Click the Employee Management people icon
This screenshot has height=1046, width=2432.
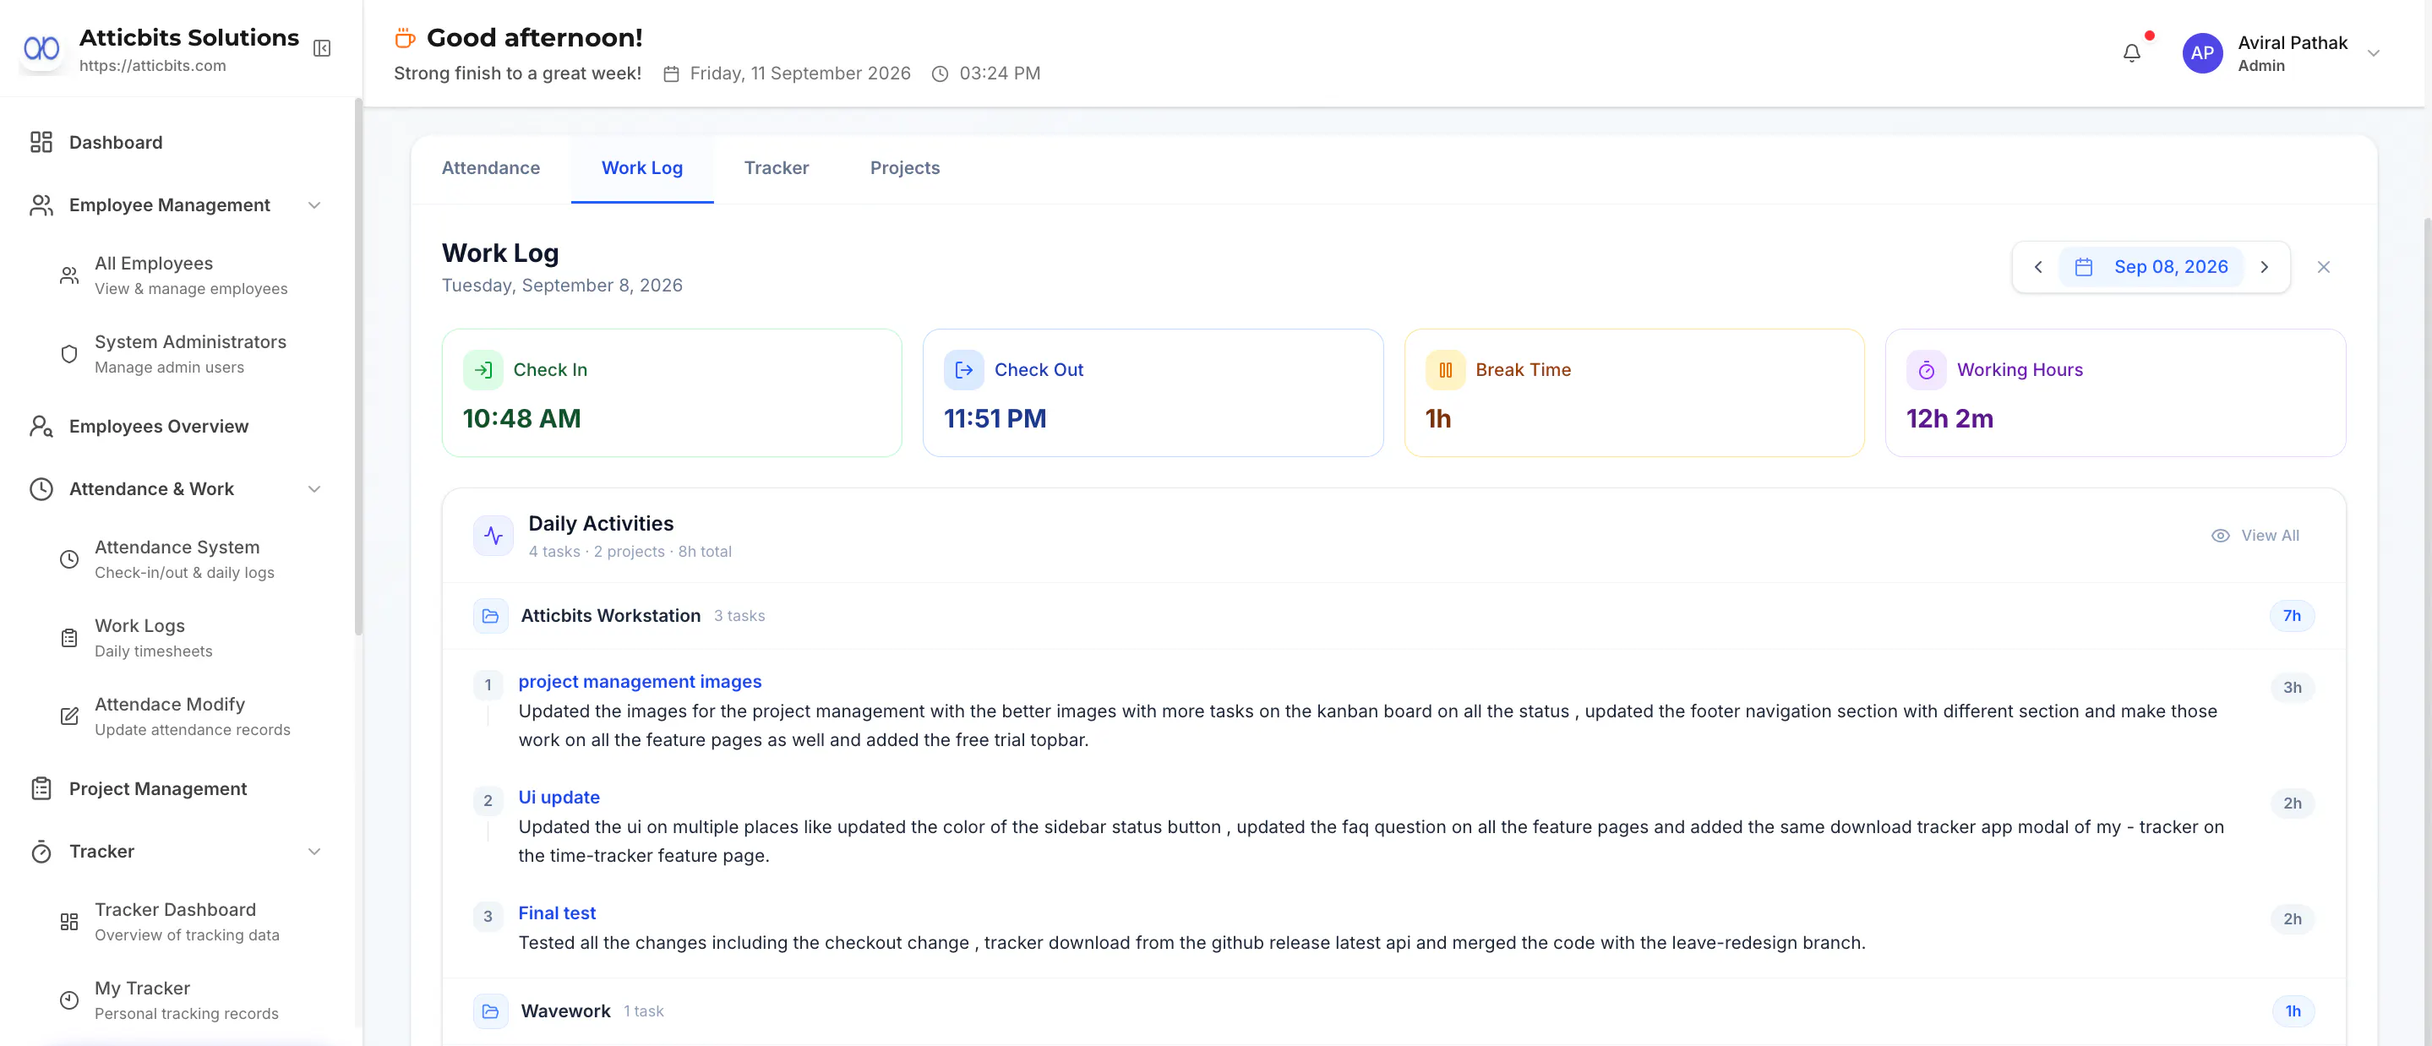point(41,206)
